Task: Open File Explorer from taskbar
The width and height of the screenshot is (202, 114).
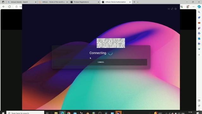Action: 56,113
